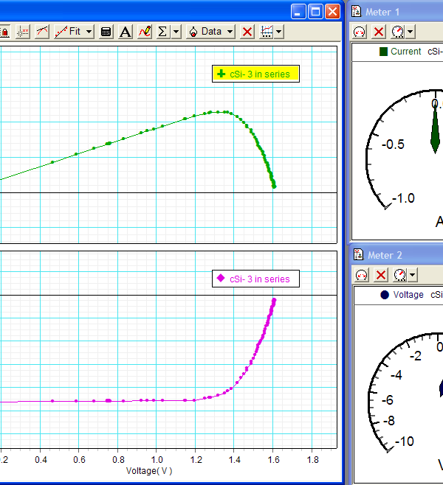This screenshot has height=485, width=443.
Task: Click the red X in Meter 1 toolbar
Action: click(x=379, y=32)
